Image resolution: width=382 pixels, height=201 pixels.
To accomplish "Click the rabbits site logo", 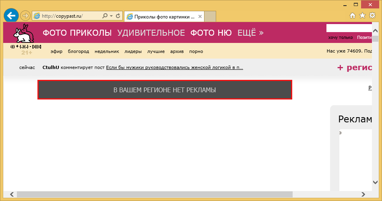I will [24, 33].
